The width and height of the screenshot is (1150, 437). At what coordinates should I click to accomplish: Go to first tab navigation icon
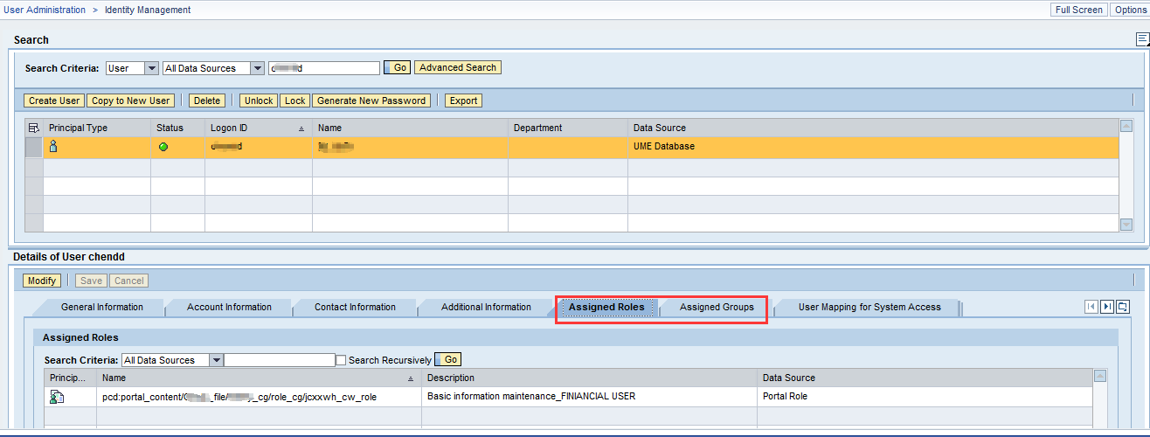tap(1091, 307)
